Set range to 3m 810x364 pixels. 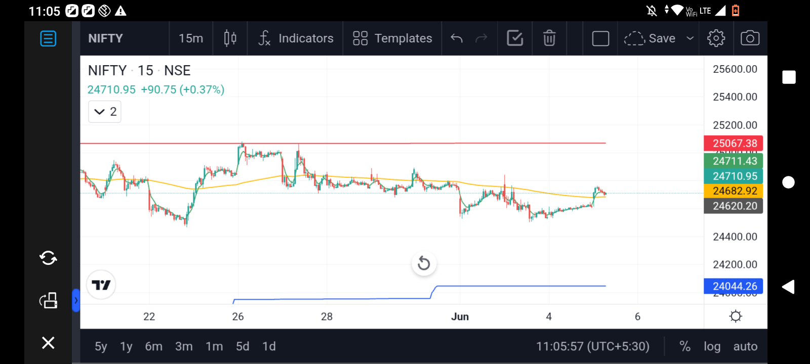tap(184, 346)
